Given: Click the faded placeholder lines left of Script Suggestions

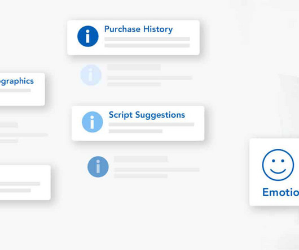Looking at the screenshot, I should pos(24,133).
